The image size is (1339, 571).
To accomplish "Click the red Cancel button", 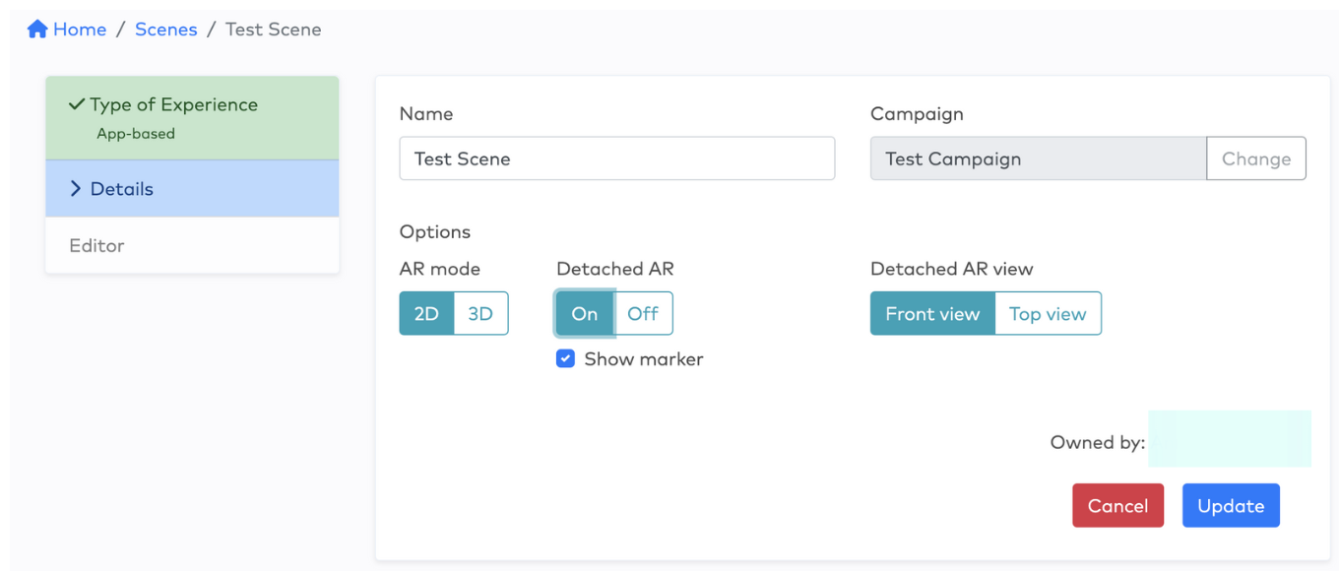I will point(1117,505).
